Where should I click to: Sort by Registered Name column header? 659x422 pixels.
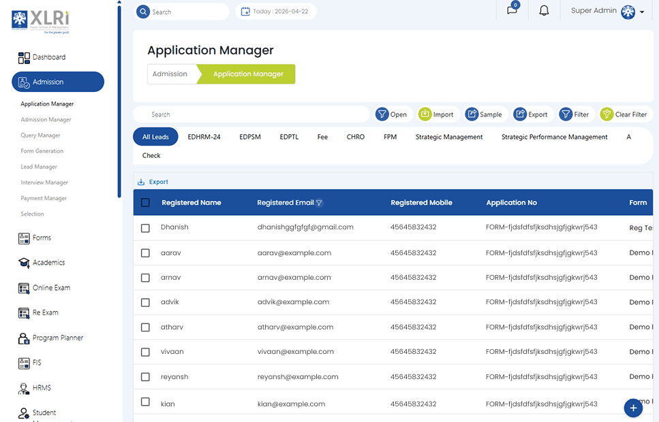pos(191,203)
